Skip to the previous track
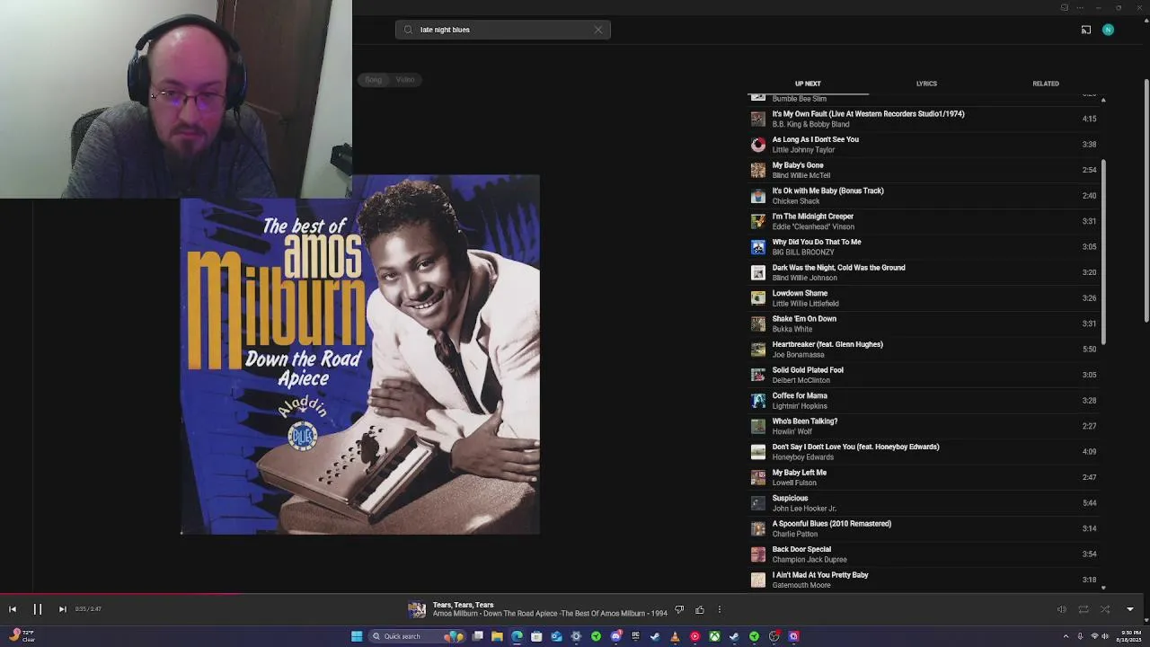This screenshot has height=647, width=1150. tap(13, 609)
